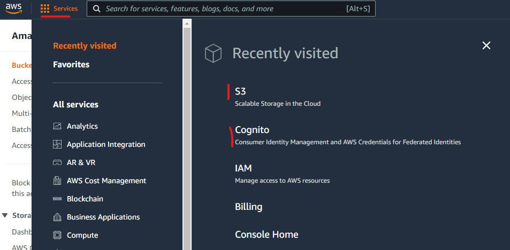This screenshot has height=250, width=510.
Task: Open the Console Home link
Action: pos(267,235)
